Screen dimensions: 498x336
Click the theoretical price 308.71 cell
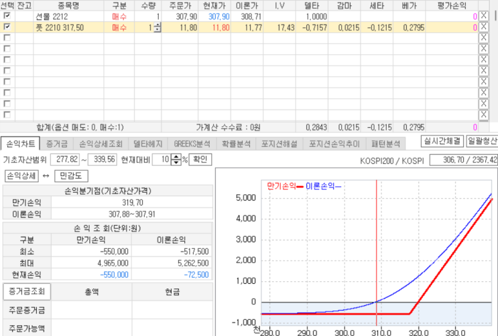247,16
